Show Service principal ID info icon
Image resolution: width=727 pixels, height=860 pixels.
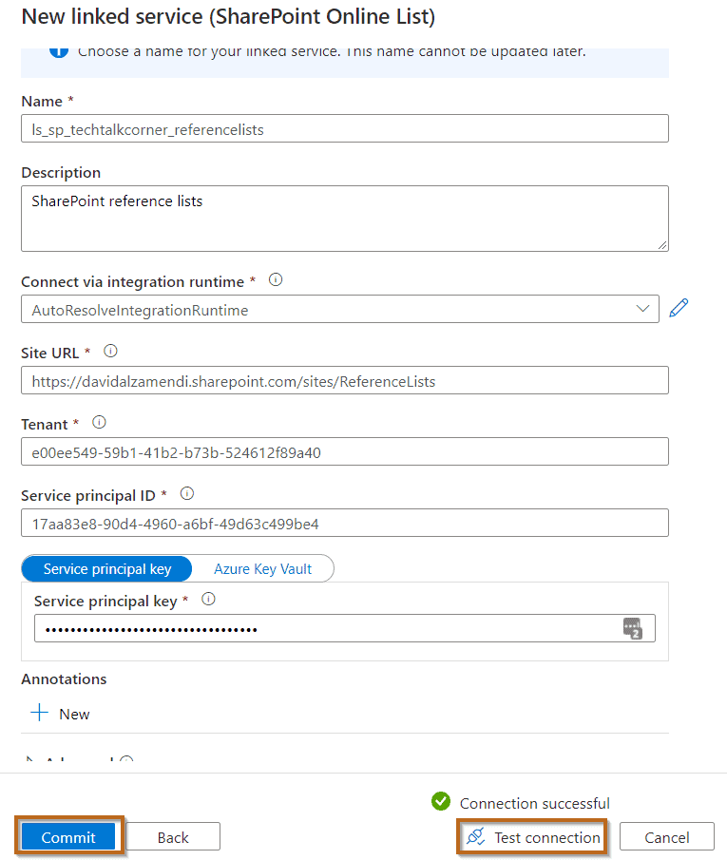187,493
